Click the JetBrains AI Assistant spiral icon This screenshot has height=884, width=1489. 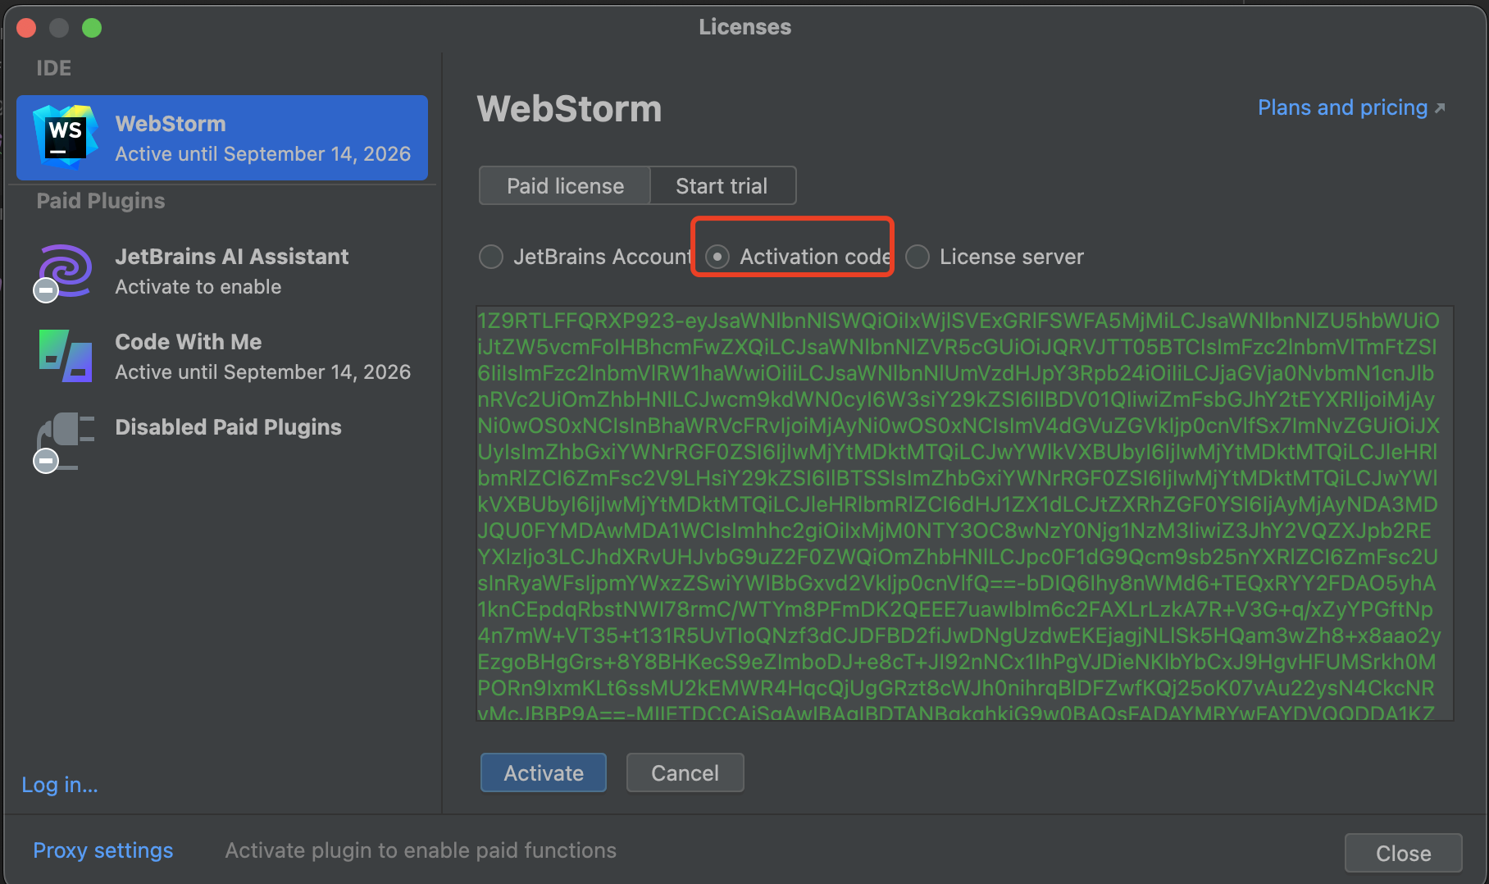tap(66, 270)
